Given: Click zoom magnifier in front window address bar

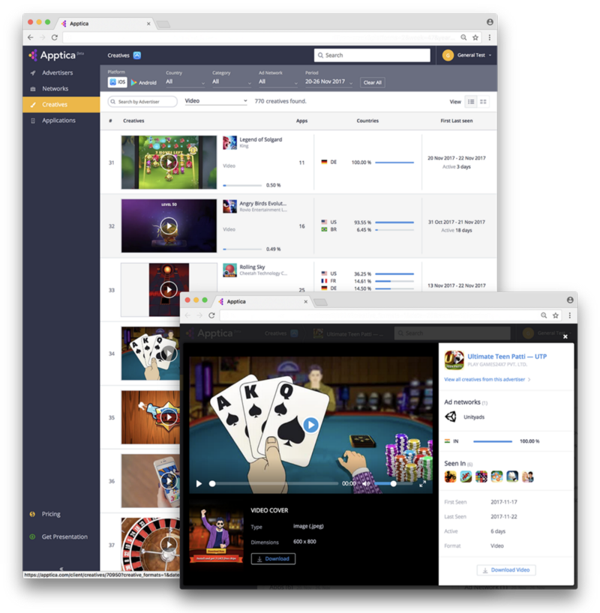Looking at the screenshot, I should [x=544, y=315].
